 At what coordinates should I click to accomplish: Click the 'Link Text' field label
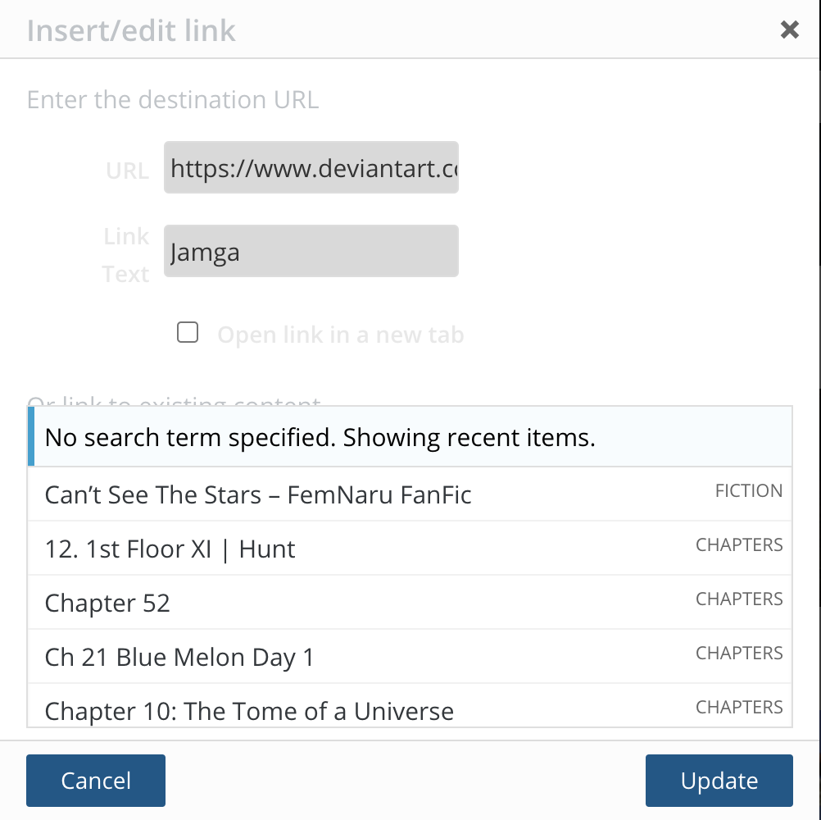(x=125, y=255)
